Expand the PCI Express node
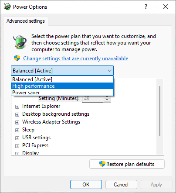The width and height of the screenshot is (176, 193). point(17,146)
